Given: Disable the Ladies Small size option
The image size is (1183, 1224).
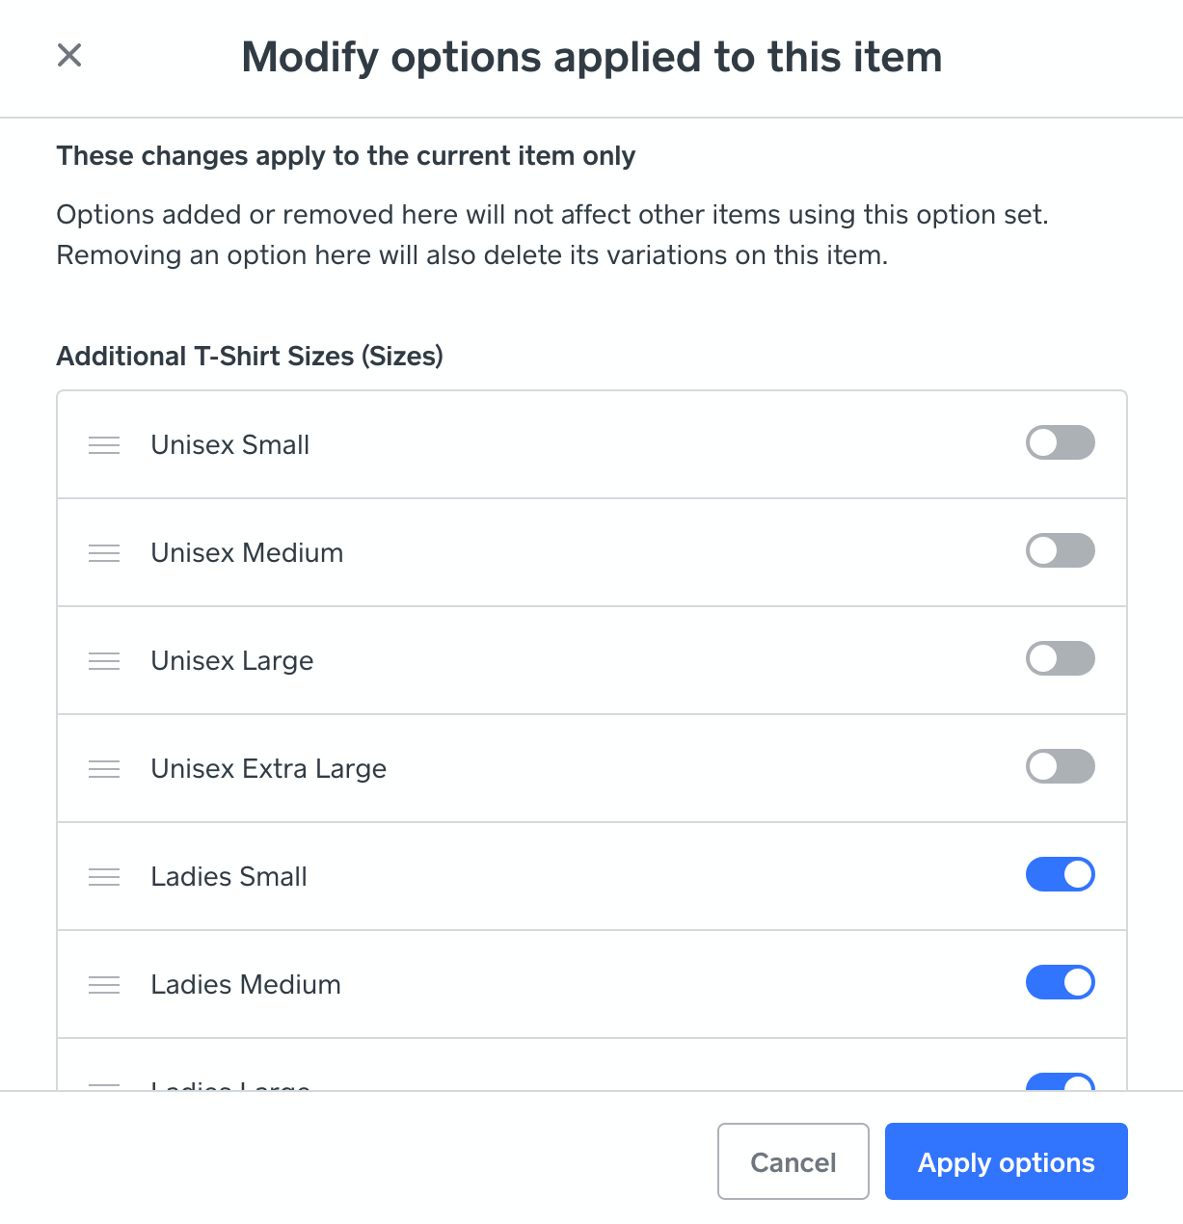Looking at the screenshot, I should (1061, 874).
